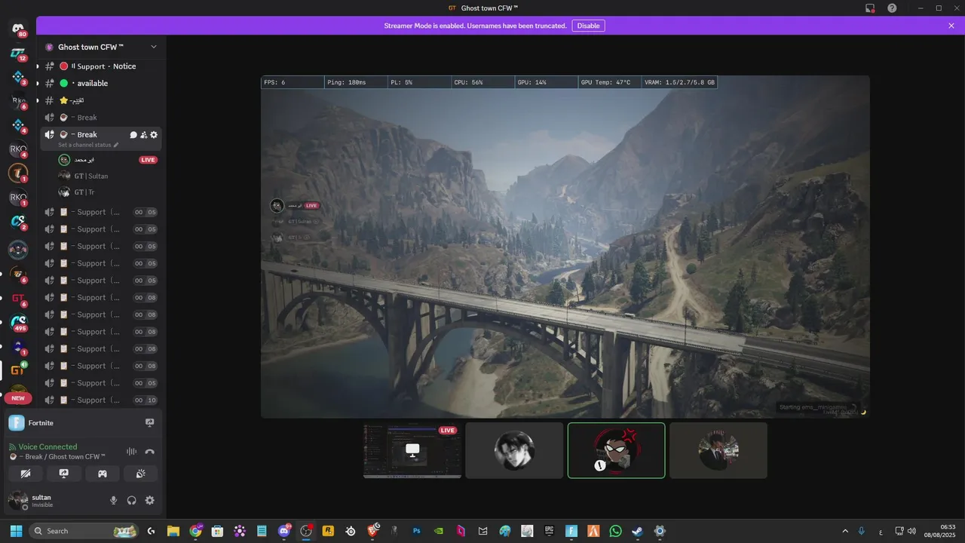Click LIVE badge beside ابو محمد
The height and width of the screenshot is (543, 965).
pos(149,160)
